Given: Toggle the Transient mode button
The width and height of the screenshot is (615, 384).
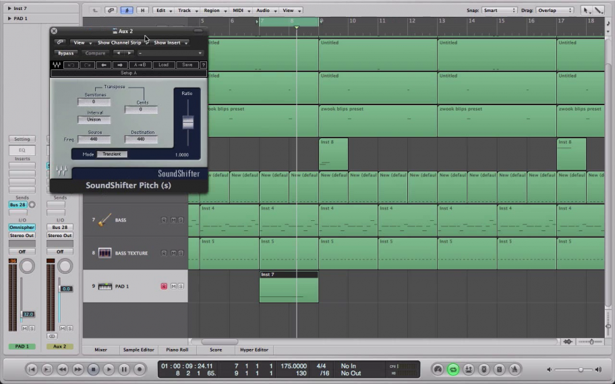Looking at the screenshot, I should (x=112, y=154).
